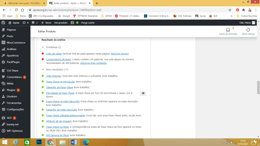Open the Configurações sidebar menu
The height and width of the screenshot is (146, 260).
[15, 109]
